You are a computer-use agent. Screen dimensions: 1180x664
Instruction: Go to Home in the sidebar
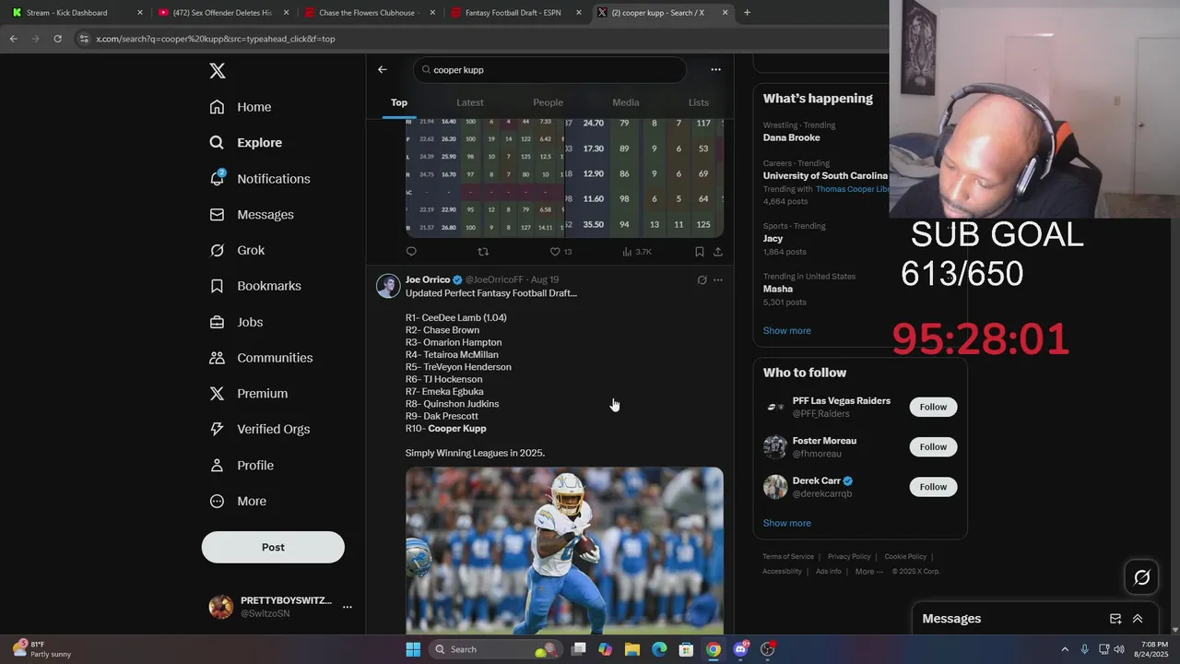click(241, 107)
